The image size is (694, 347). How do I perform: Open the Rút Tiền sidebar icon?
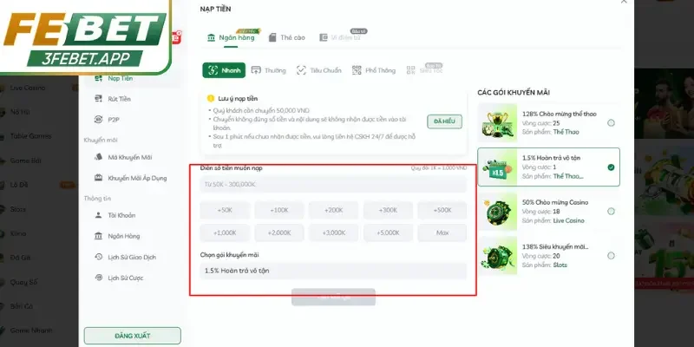99,99
